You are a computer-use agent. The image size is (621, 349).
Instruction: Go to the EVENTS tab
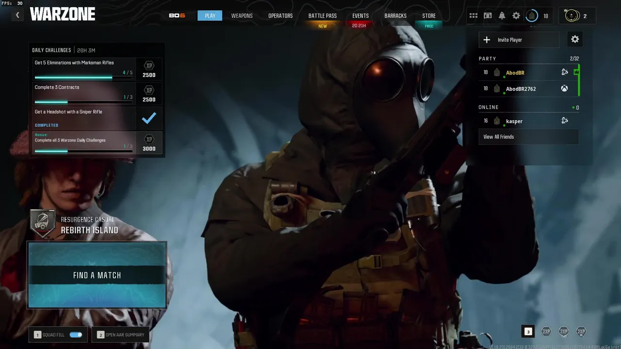(x=360, y=16)
